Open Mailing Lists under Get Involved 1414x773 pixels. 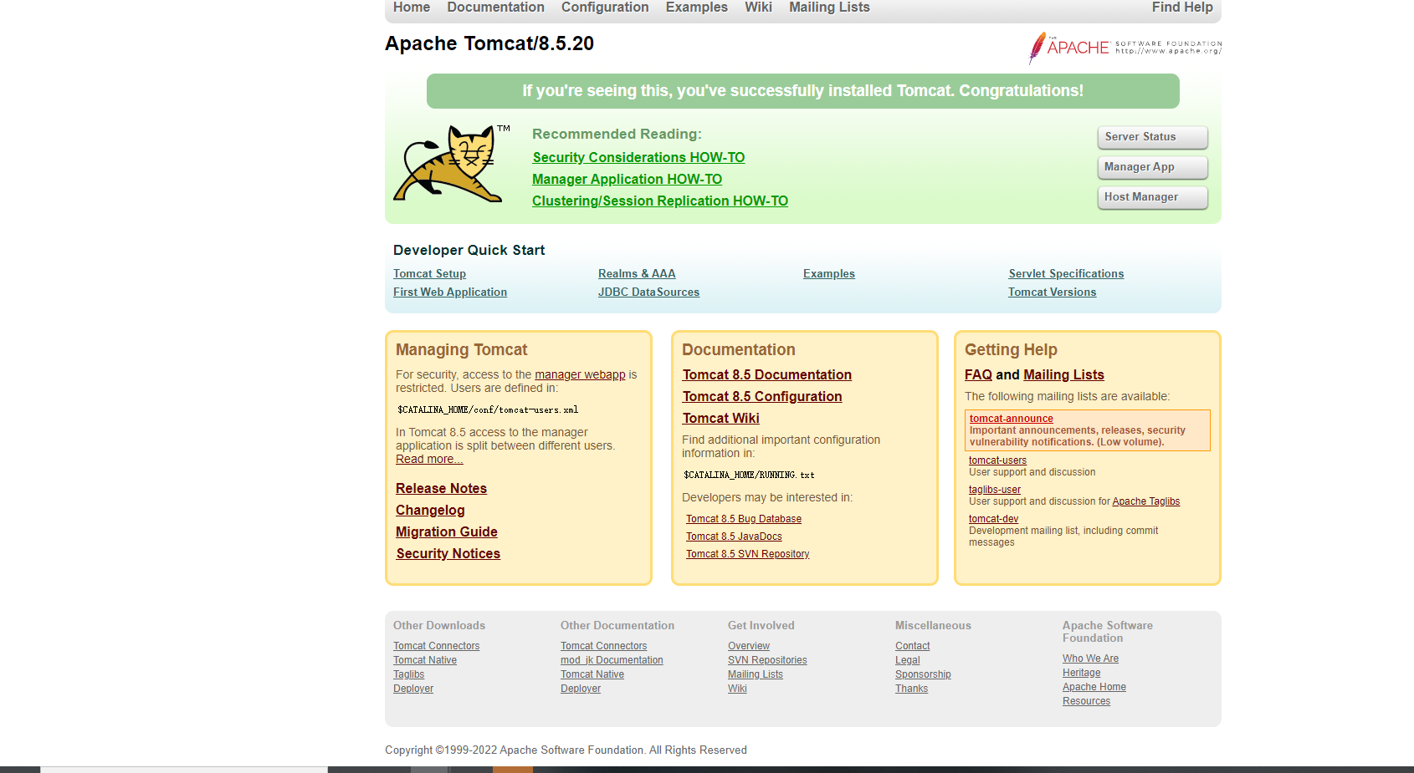click(756, 674)
